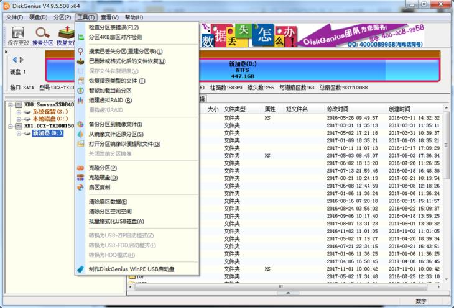454x308 pixels.
Task: Click next disk right arrow
Action: [21, 60]
